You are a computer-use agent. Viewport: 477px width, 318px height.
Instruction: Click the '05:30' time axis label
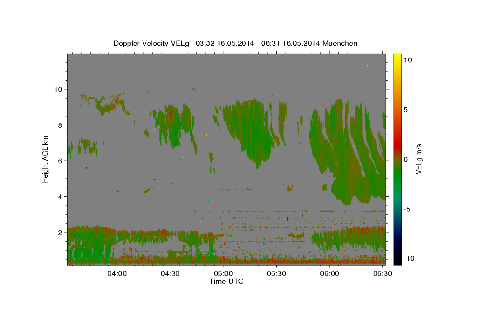click(x=277, y=273)
